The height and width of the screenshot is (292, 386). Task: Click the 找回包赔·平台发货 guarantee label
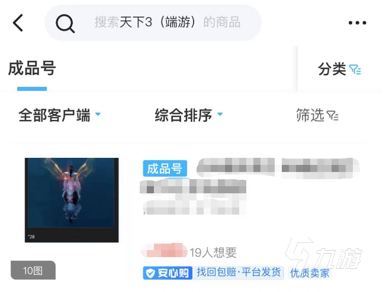239,272
